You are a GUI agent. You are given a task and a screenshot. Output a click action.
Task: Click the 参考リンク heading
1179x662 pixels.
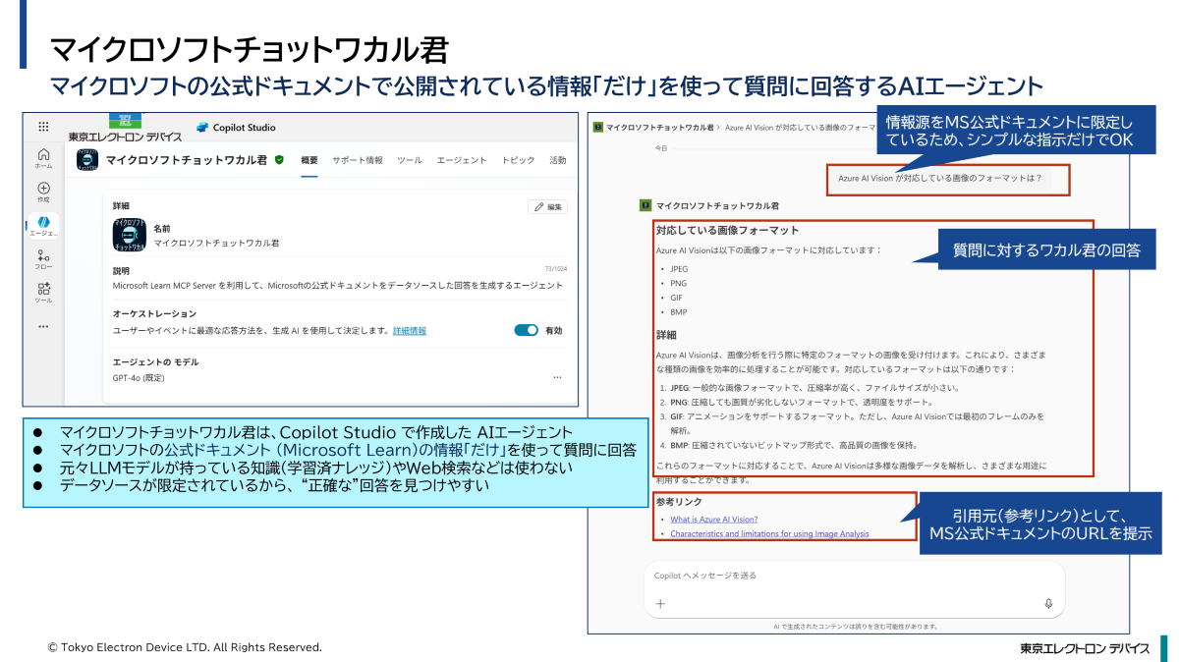pos(677,502)
